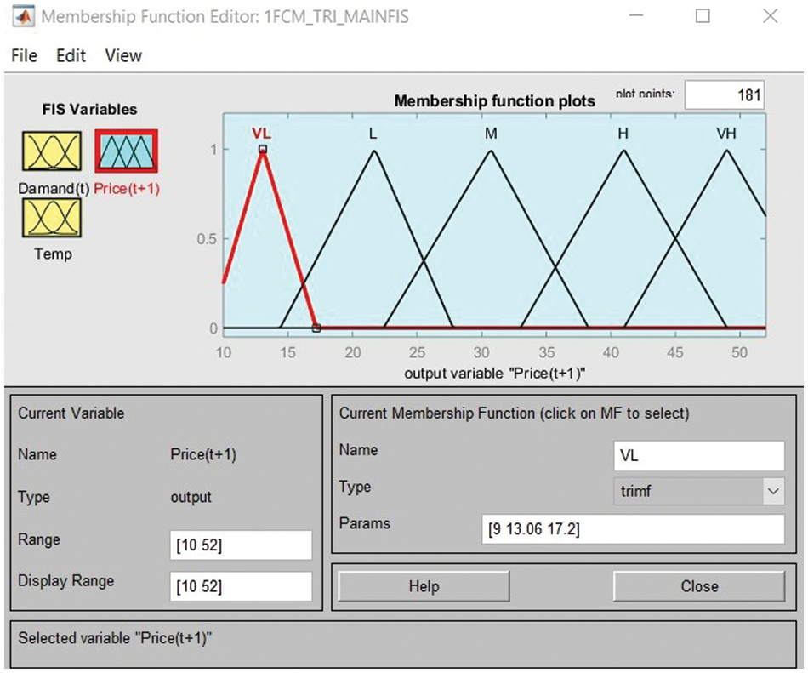The width and height of the screenshot is (808, 673).
Task: Click the plot points input field
Action: pyautogui.click(x=724, y=95)
